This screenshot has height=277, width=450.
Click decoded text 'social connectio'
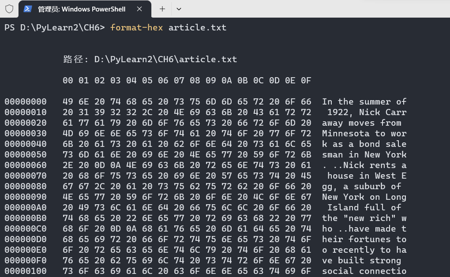click(x=364, y=271)
